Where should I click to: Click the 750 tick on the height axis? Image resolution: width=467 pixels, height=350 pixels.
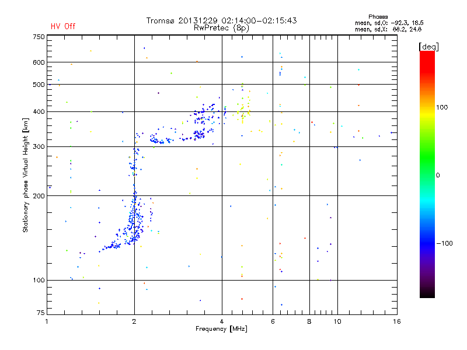click(39, 37)
